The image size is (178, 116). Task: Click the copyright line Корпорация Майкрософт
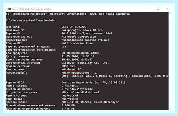pyautogui.click(x=68, y=14)
